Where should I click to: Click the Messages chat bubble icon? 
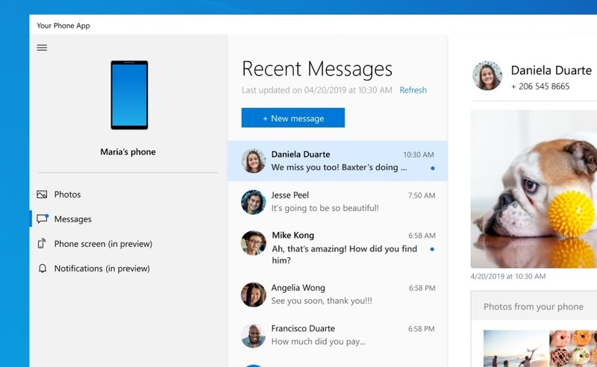tap(43, 219)
